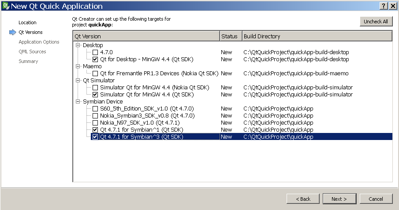Select the Qt for Fremantle PR1.3 Devices label
The image size is (399, 210).
coord(159,74)
